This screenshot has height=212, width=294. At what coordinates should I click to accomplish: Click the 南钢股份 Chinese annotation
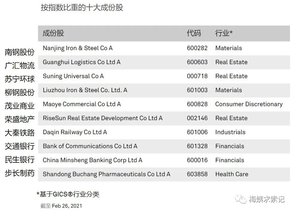point(20,52)
